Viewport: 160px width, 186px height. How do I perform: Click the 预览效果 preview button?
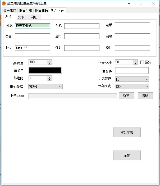(127, 132)
